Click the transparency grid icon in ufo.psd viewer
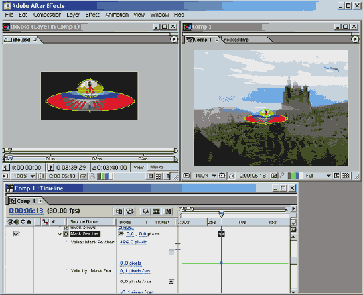This screenshot has width=363, height=295. [x=159, y=176]
